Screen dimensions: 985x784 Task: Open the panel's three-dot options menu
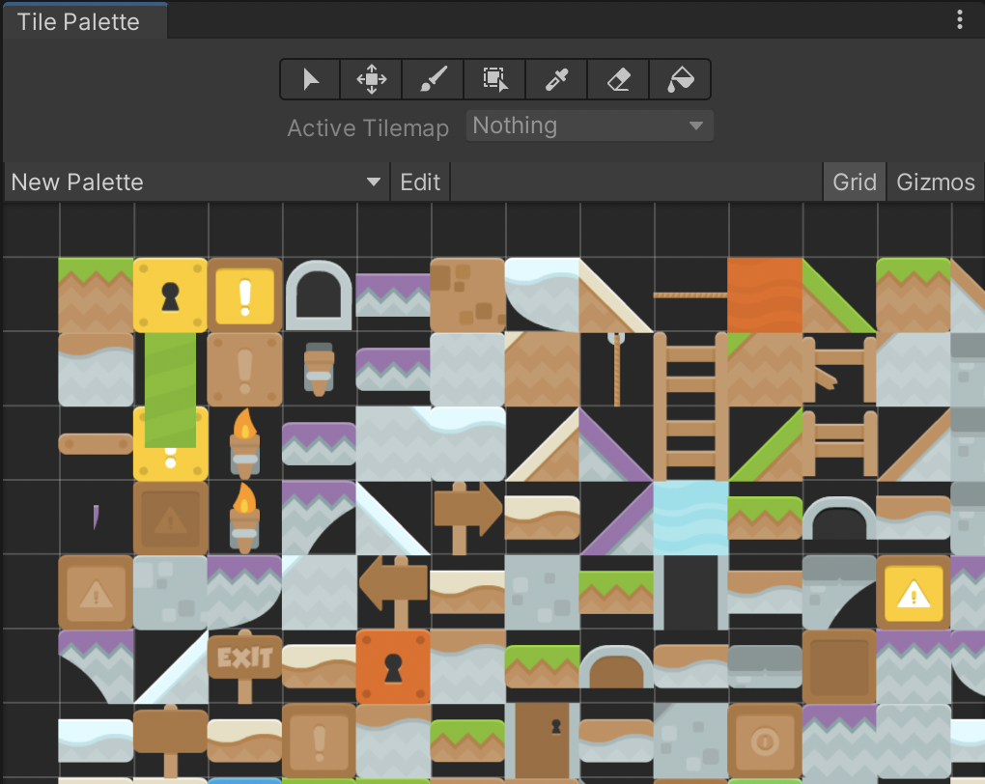(x=959, y=20)
